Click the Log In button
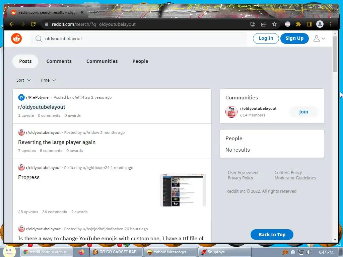The height and width of the screenshot is (257, 343). (266, 38)
